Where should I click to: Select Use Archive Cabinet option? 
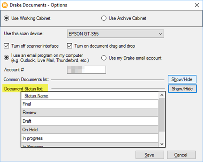click(104, 18)
